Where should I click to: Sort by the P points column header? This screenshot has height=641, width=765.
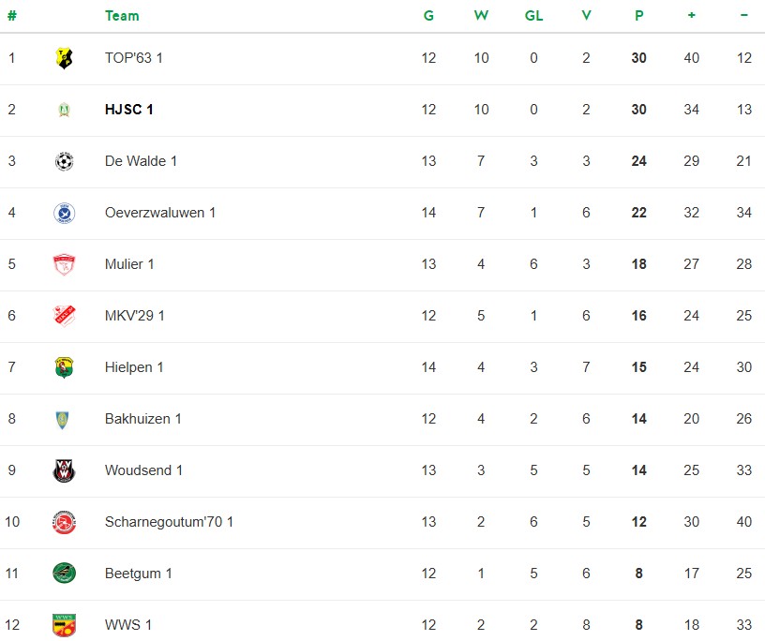(638, 16)
